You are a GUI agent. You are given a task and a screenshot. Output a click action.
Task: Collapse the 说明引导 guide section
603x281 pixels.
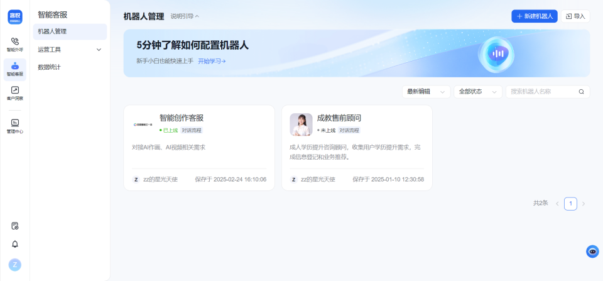point(185,16)
